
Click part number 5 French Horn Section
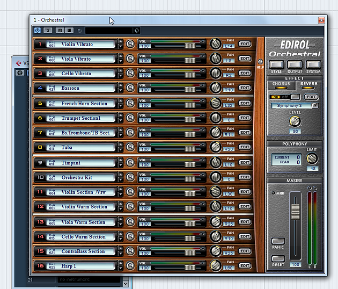tap(40, 103)
